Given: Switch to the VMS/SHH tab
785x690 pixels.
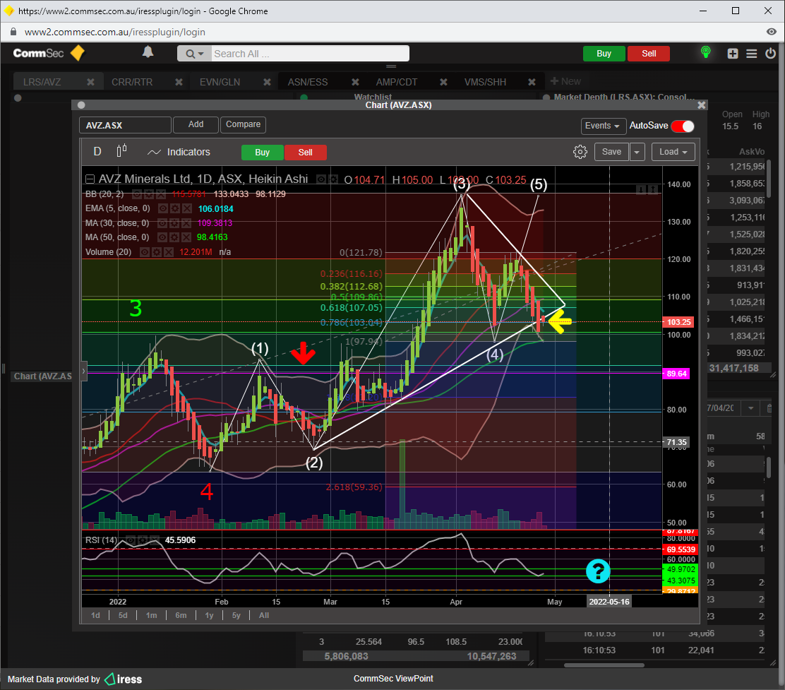Looking at the screenshot, I should tap(485, 82).
